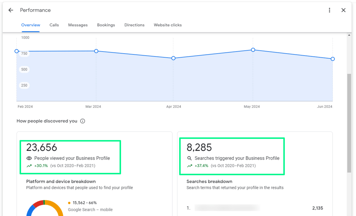This screenshot has width=356, height=216.
Task: Open the Bookings tab
Action: pos(106,25)
